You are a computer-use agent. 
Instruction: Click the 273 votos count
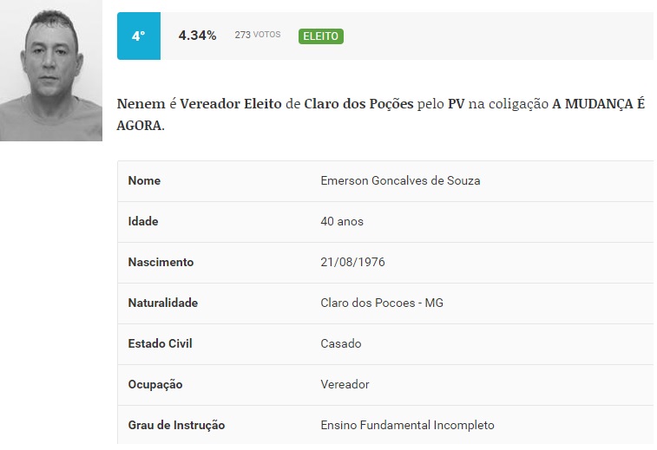pyautogui.click(x=257, y=36)
